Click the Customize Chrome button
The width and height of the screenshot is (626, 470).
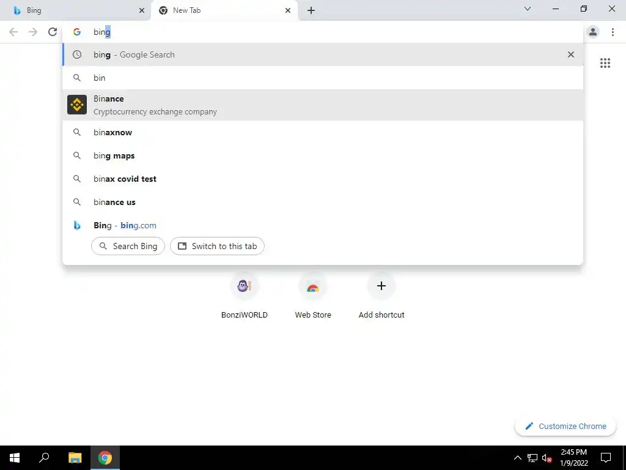pyautogui.click(x=565, y=426)
